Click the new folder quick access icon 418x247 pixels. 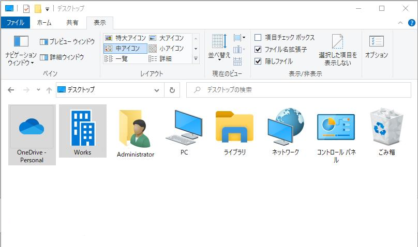pos(38,9)
